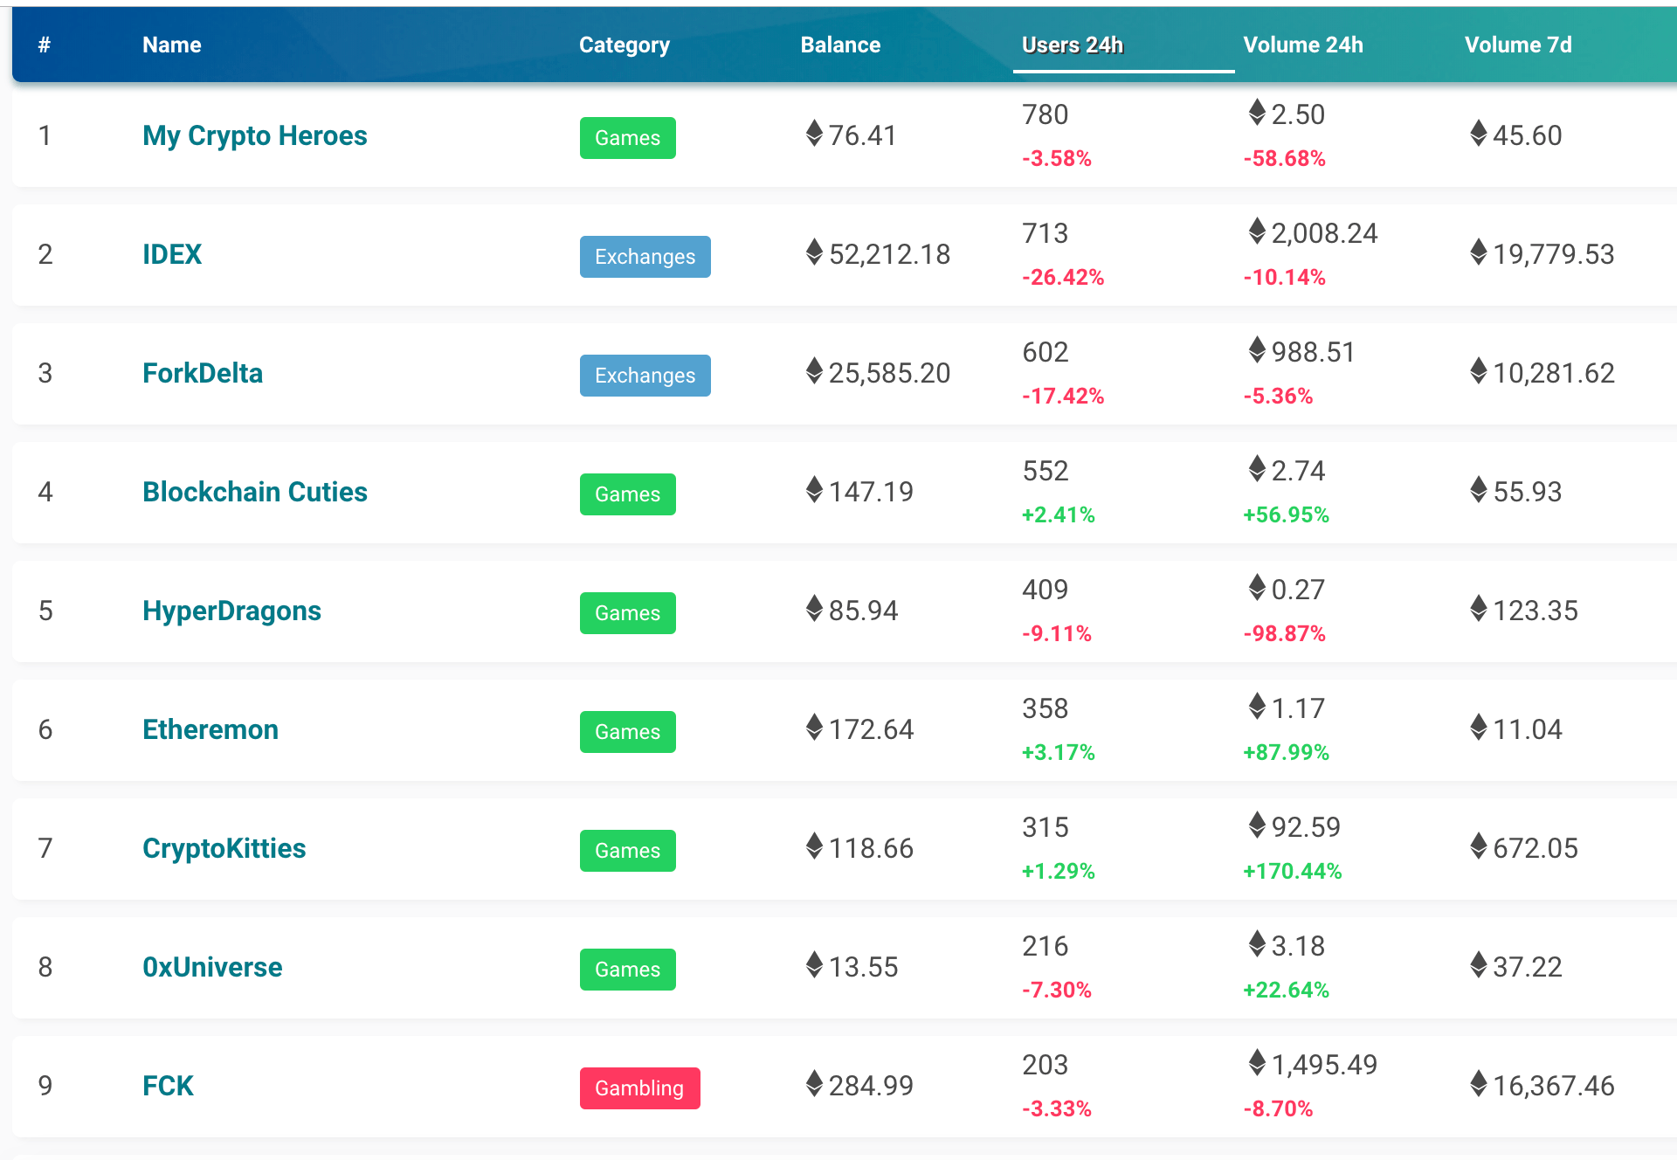Click the Ethereum icon in Etheremon Volume 24h
1677x1160 pixels.
pyautogui.click(x=1257, y=706)
